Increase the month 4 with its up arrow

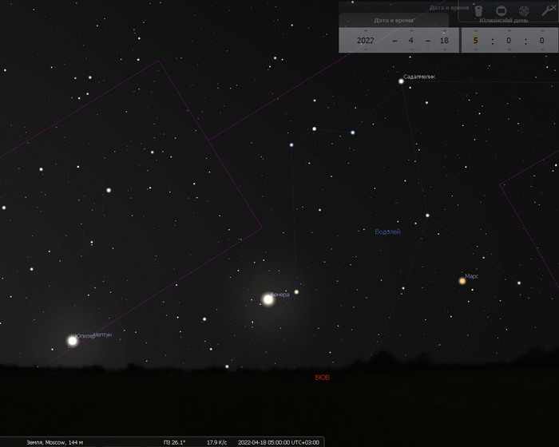pos(411,31)
